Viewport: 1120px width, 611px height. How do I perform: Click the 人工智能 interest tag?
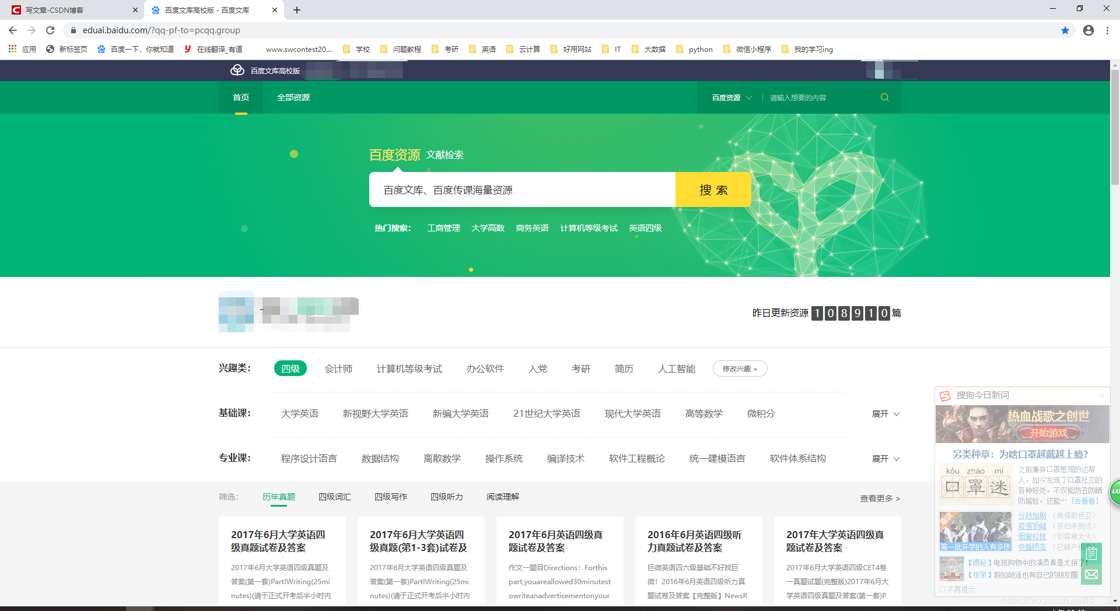tap(677, 368)
